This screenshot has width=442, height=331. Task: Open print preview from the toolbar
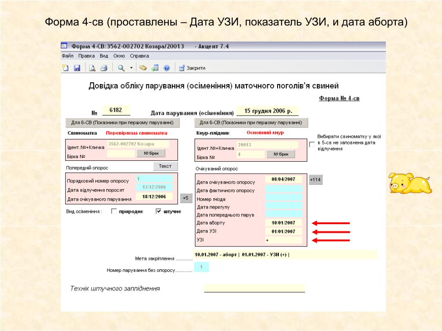(x=92, y=68)
